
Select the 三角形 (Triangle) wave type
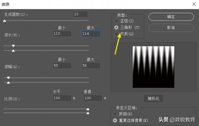pyautogui.click(x=127, y=27)
